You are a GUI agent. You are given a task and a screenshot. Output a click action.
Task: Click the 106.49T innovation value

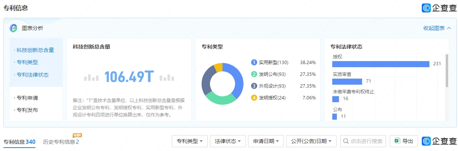point(129,77)
